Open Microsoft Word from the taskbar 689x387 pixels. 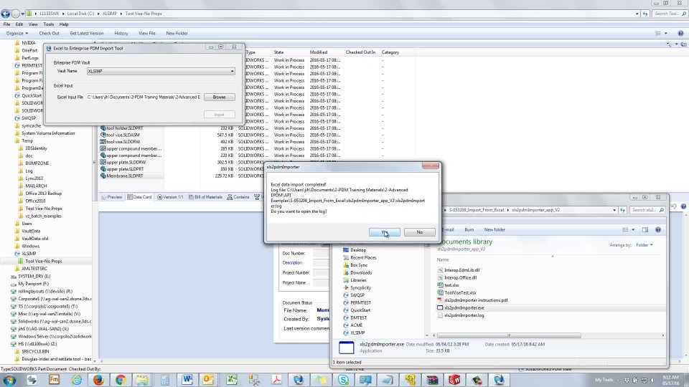click(187, 380)
